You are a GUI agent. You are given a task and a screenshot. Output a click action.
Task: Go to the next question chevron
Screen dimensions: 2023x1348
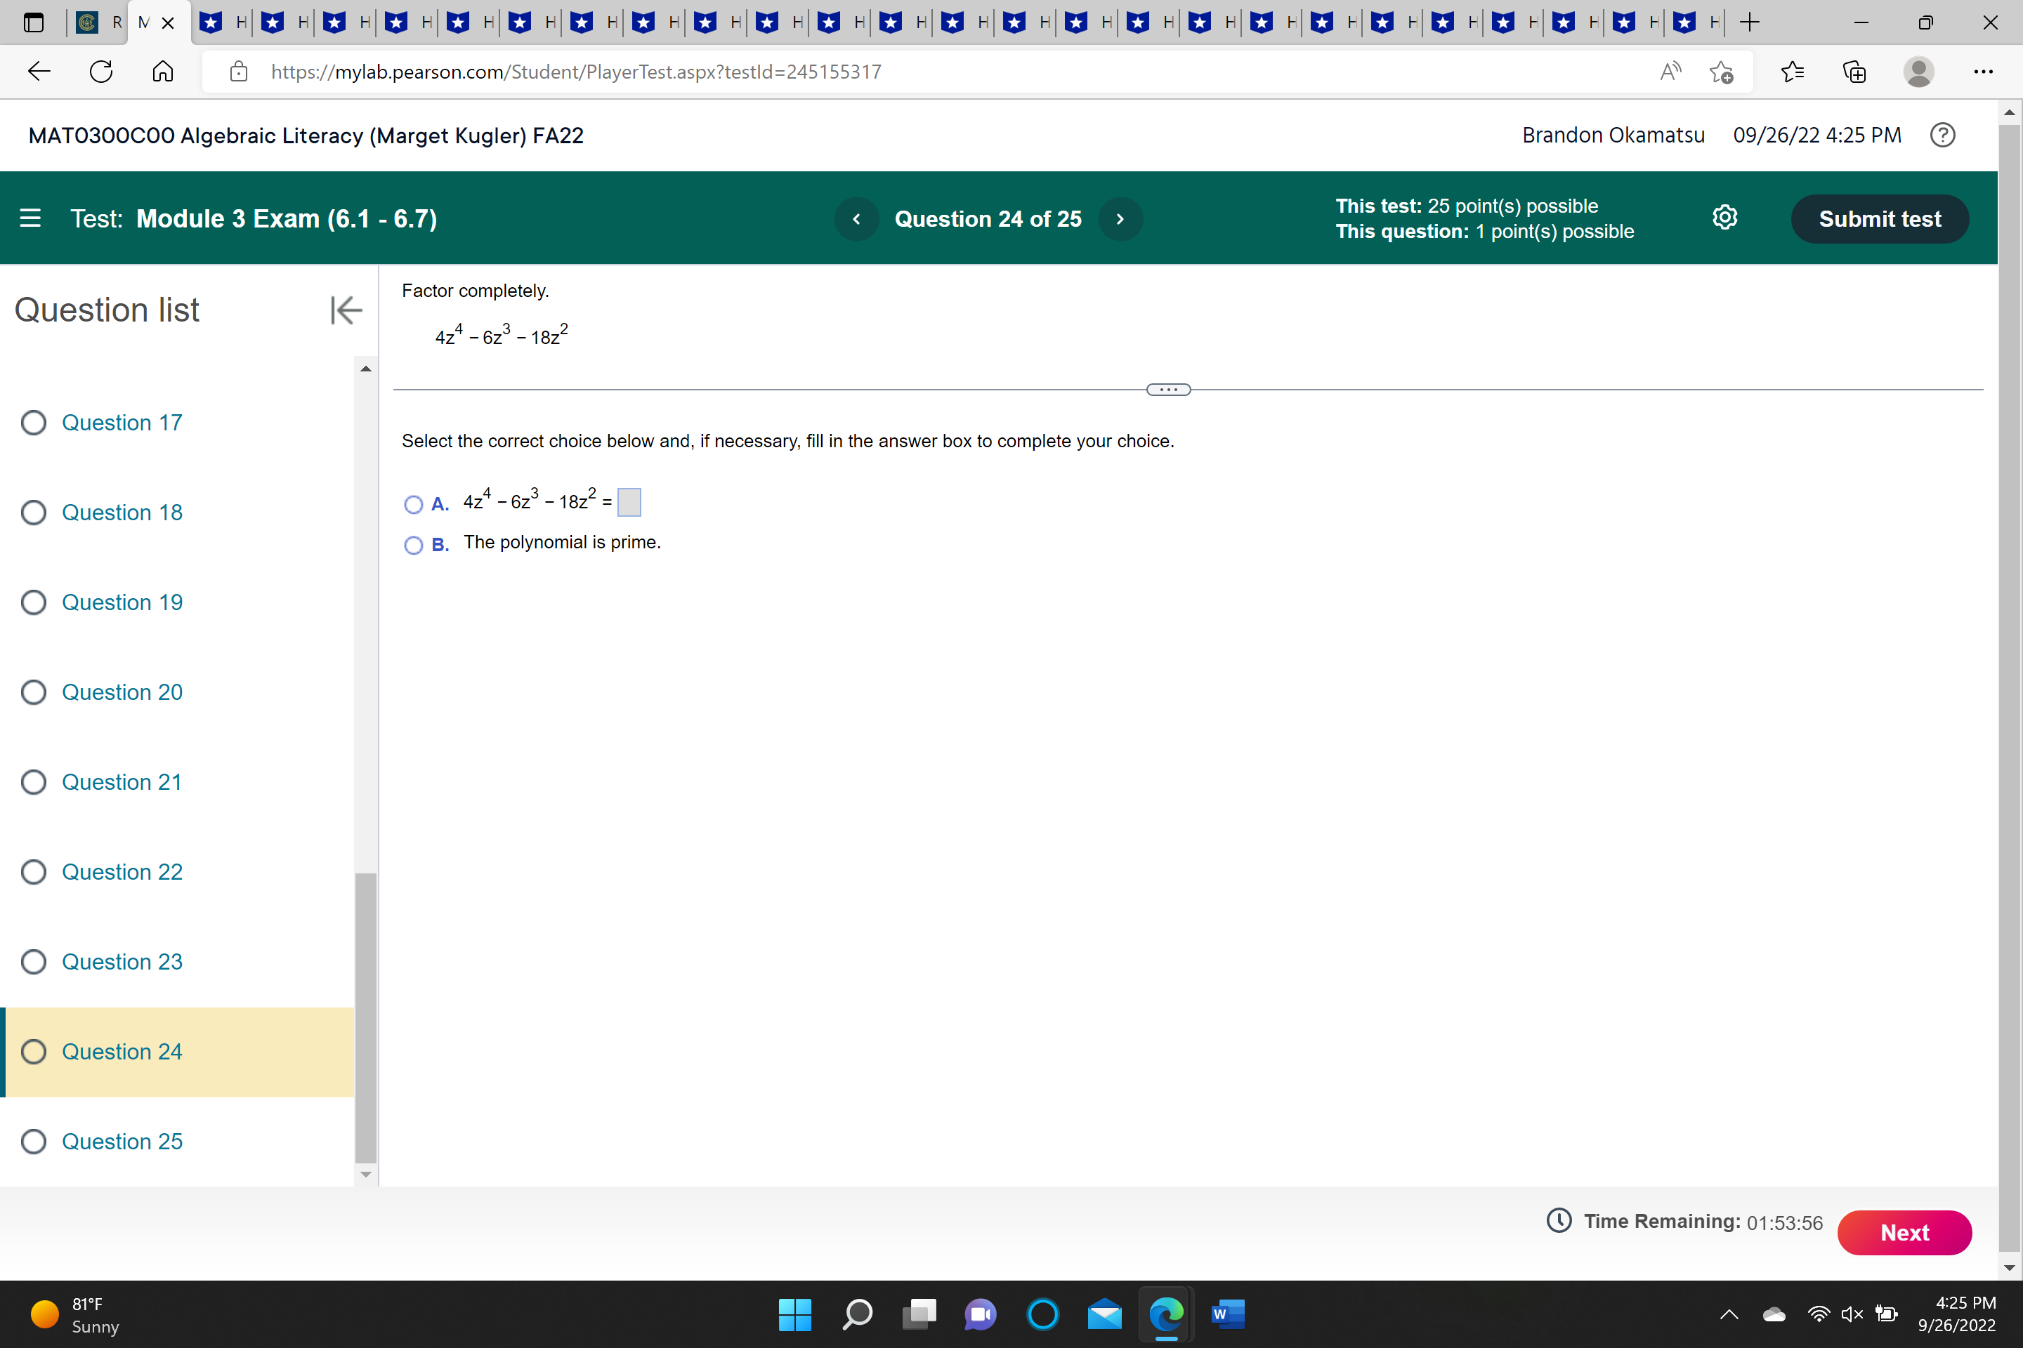tap(1120, 219)
